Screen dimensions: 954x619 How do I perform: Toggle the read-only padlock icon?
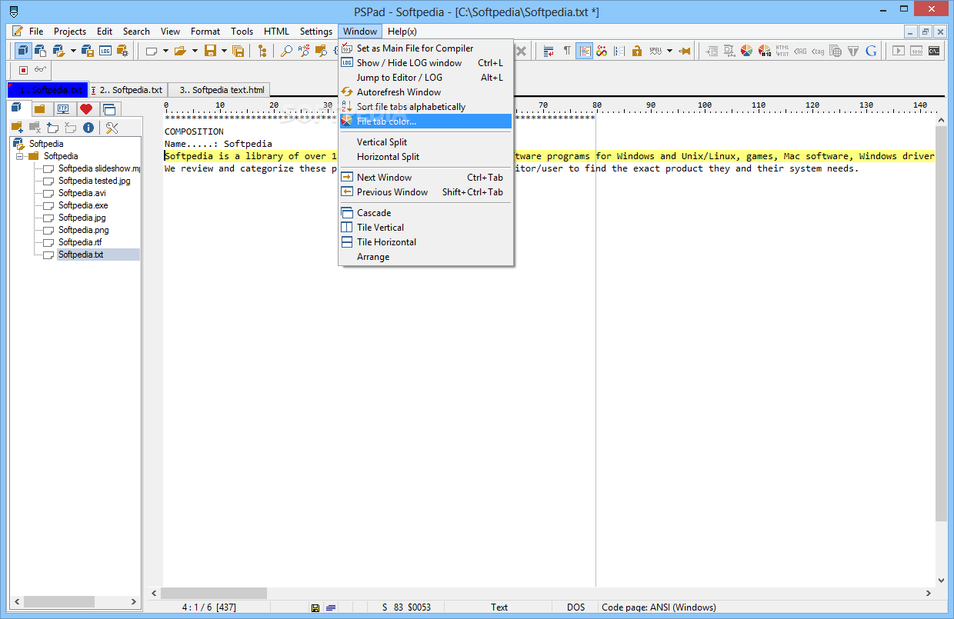[637, 51]
